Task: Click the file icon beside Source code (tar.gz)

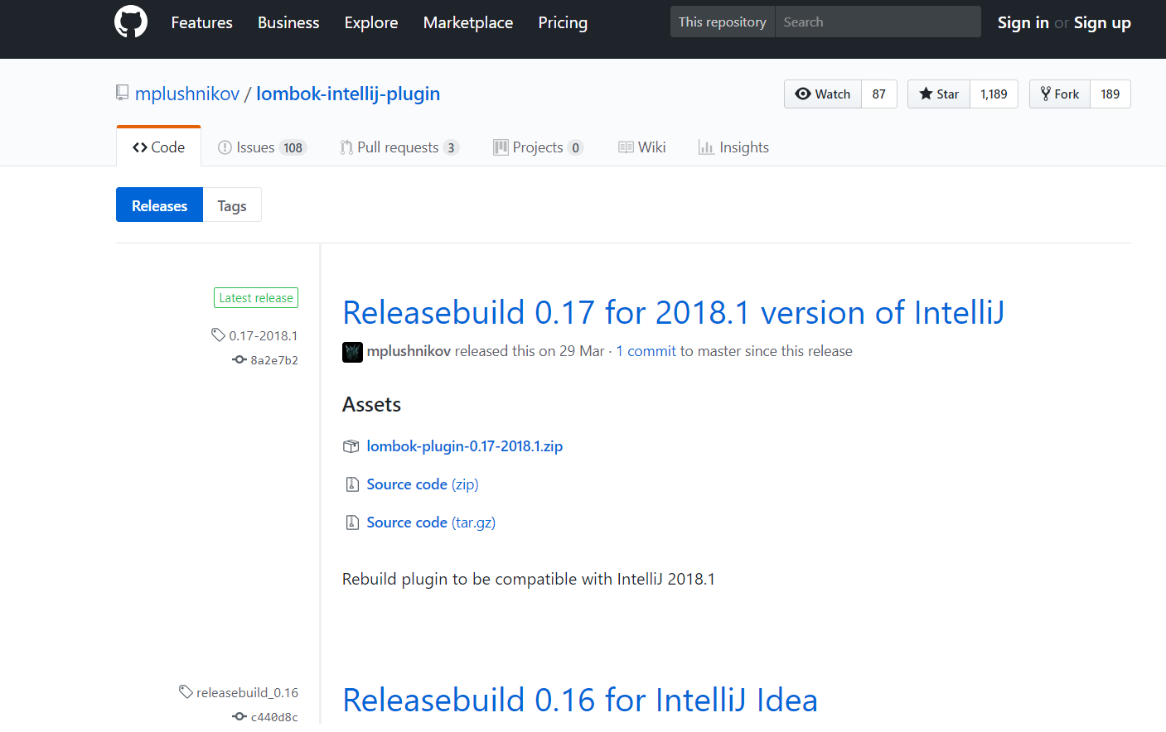Action: click(x=352, y=523)
